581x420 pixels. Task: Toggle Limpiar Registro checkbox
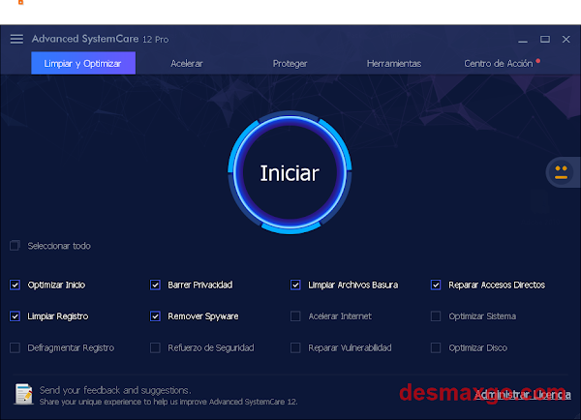[15, 316]
